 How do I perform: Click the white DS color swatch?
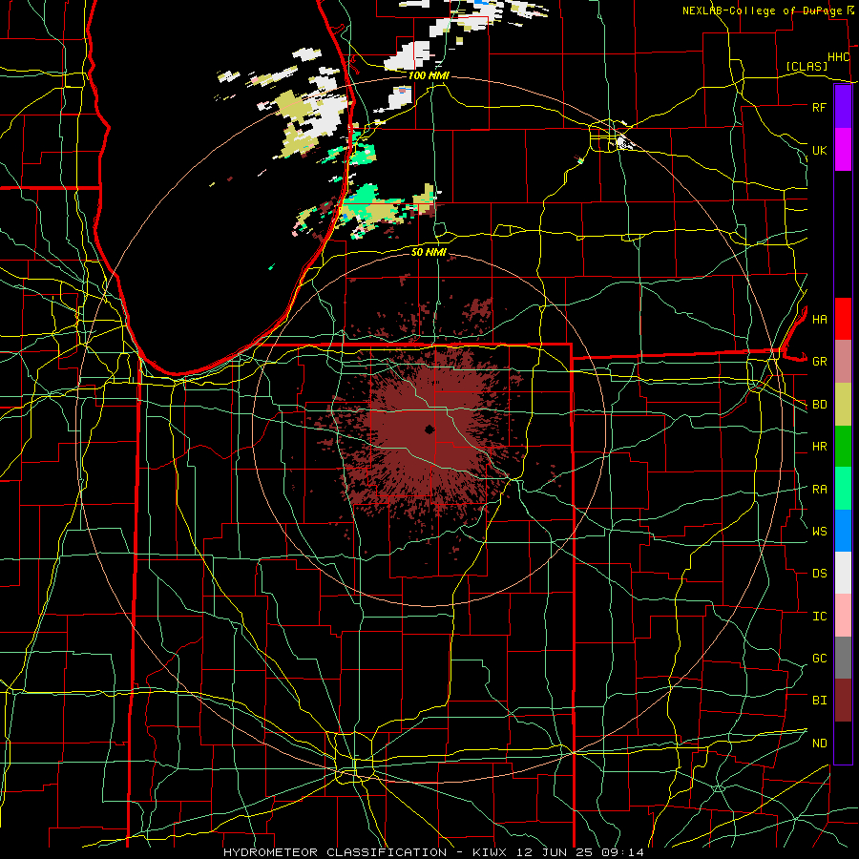(x=843, y=573)
